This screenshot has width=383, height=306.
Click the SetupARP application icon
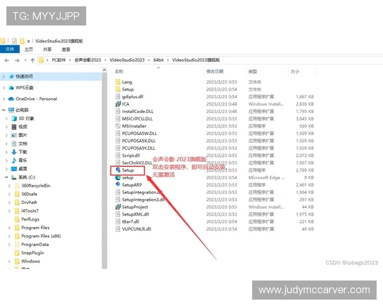pyautogui.click(x=118, y=185)
